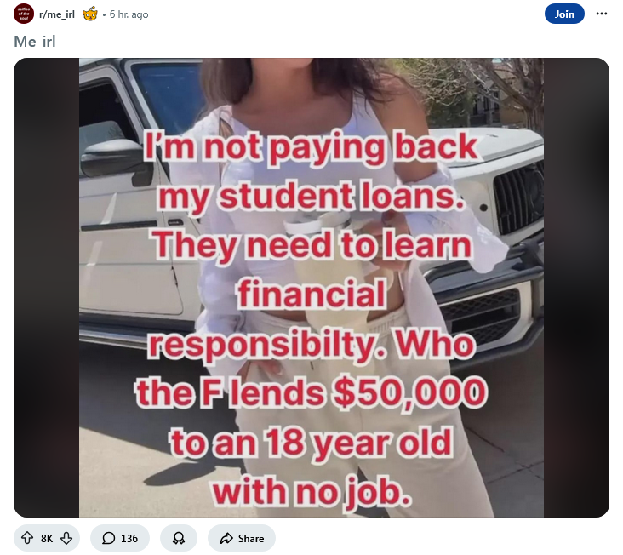
Task: Click the 6 hr. ago timestamp
Action: point(129,14)
